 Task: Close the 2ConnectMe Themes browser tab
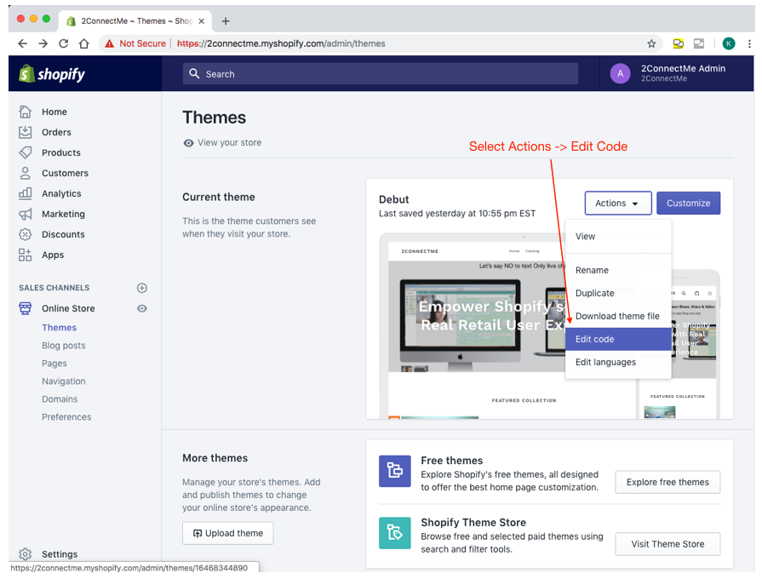(202, 21)
